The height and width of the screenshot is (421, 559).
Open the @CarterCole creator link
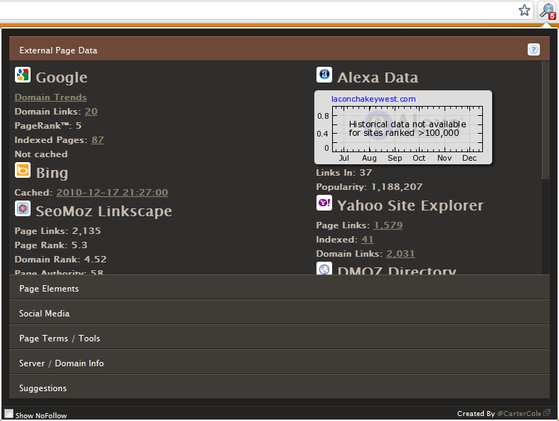pos(519,413)
